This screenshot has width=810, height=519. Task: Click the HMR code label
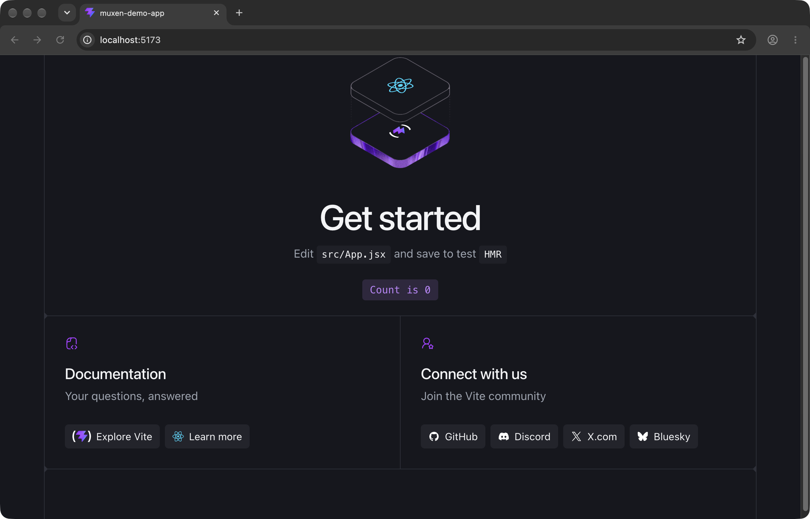(x=493, y=254)
